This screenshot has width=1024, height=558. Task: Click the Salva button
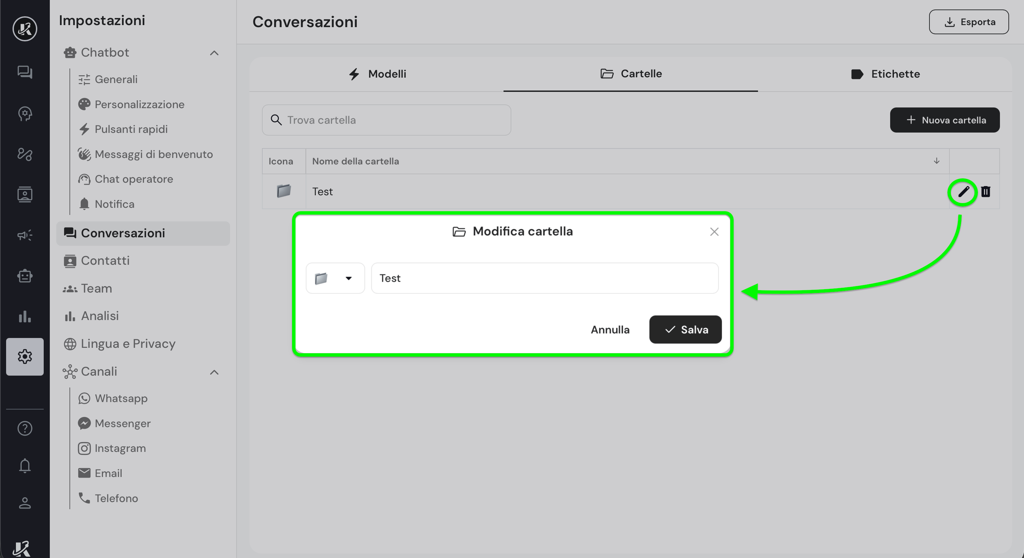tap(685, 329)
